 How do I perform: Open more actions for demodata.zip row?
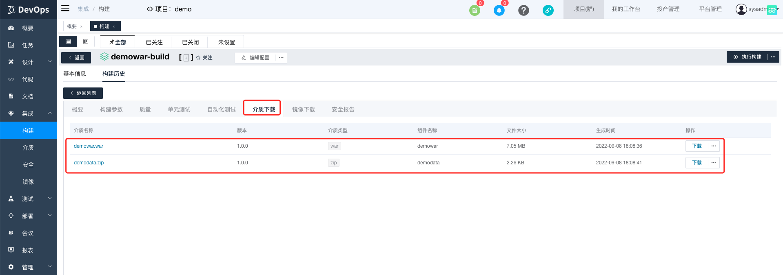coord(714,163)
